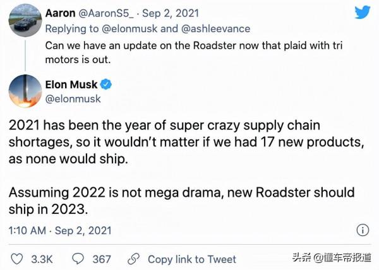Screen dimensions: 379x270
Task: Click the chain link icon
Action: [x=133, y=259]
